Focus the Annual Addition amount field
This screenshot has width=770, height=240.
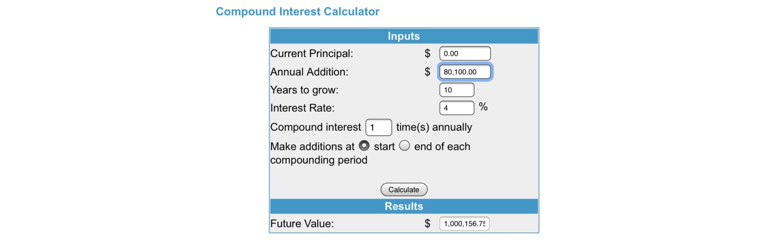(x=465, y=72)
